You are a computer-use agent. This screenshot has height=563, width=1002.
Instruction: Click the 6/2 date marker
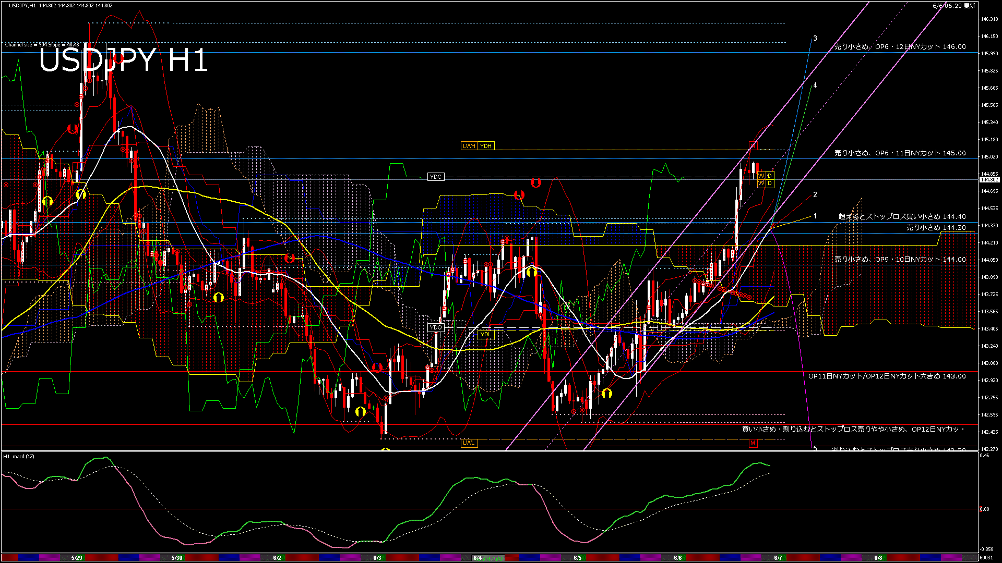[x=277, y=558]
